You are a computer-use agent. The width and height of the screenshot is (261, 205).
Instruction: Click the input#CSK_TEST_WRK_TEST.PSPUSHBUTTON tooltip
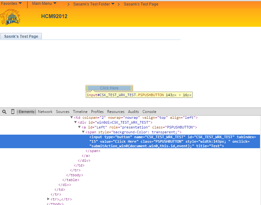(139, 95)
